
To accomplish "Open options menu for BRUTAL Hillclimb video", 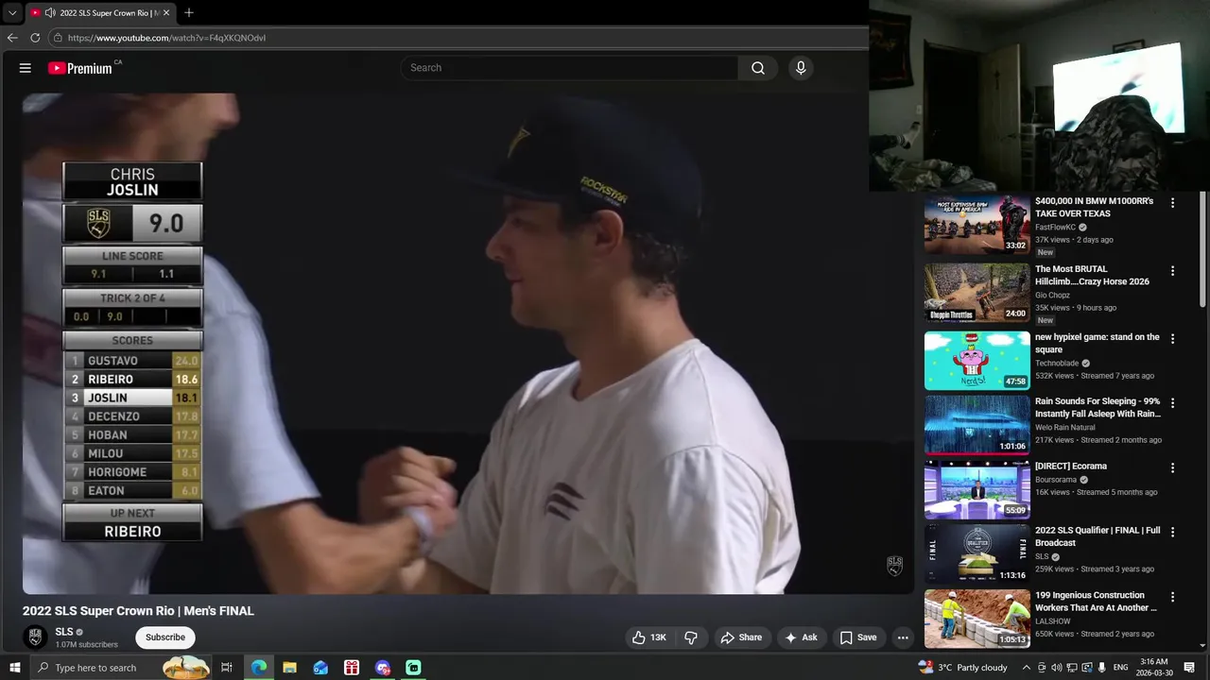I will click(x=1172, y=271).
